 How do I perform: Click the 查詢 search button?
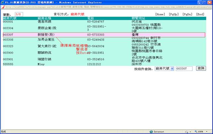[x=201, y=68]
